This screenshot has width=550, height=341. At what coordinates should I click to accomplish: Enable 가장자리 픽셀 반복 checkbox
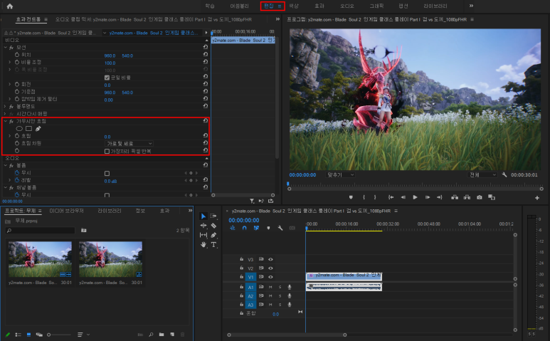107,151
